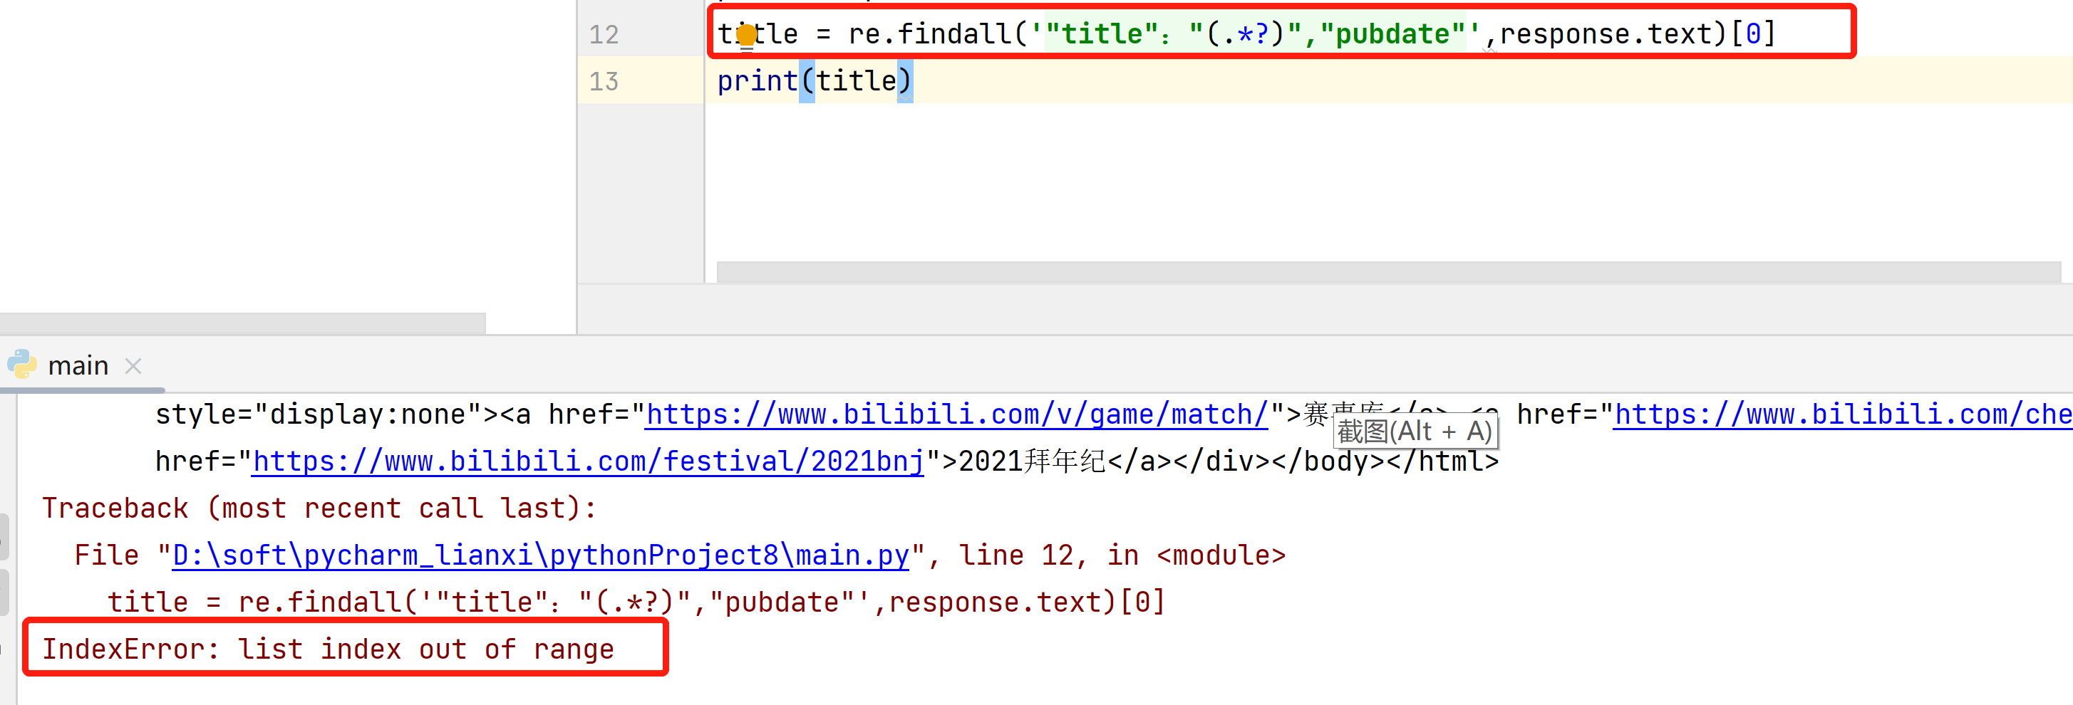Click the Traceback header line in console
The height and width of the screenshot is (705, 2073).
pos(319,508)
